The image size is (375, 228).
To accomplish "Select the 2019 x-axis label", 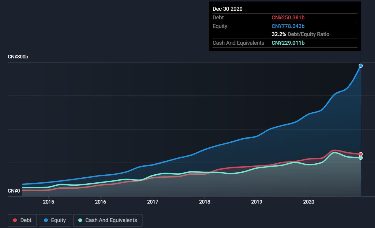I will tap(257, 202).
